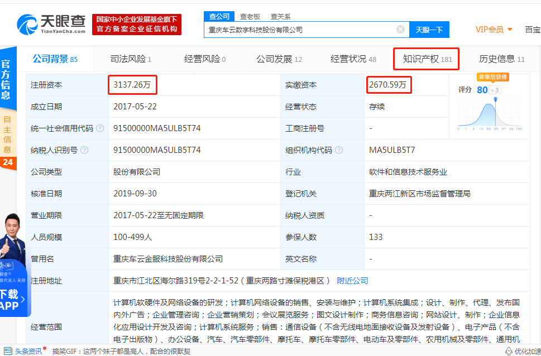
Task: Click the 下载APP panel on the left
Action: [10, 304]
